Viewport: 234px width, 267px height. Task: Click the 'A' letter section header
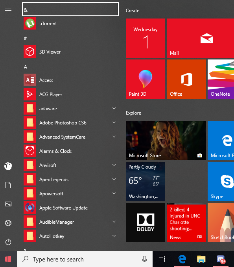(25, 67)
